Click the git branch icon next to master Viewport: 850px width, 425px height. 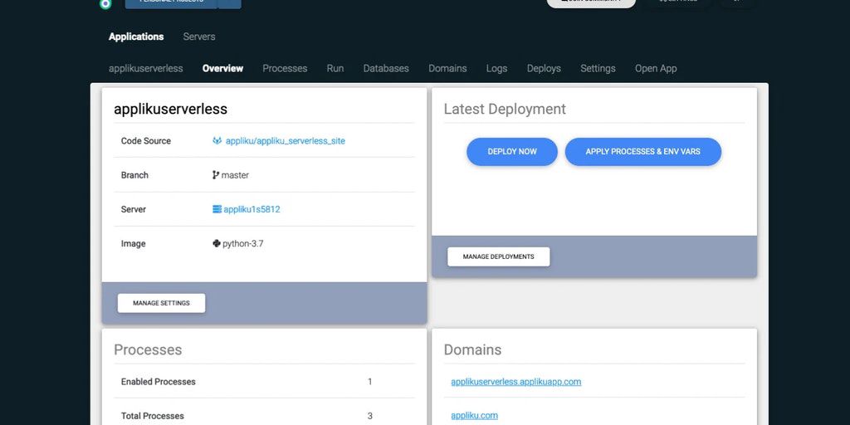click(x=216, y=175)
